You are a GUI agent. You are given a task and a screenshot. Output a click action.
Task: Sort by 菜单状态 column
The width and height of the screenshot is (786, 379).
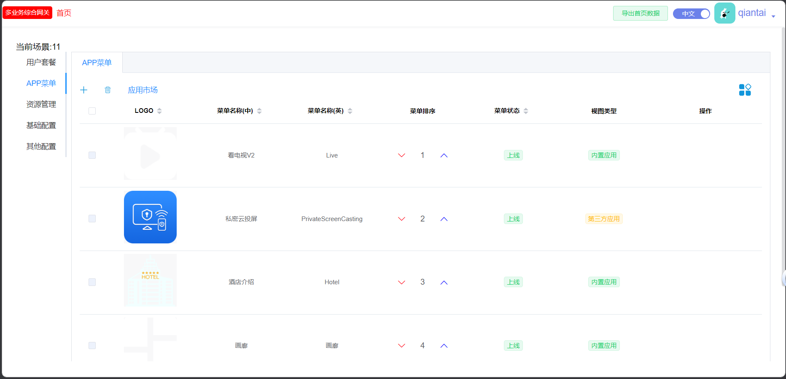pyautogui.click(x=526, y=111)
